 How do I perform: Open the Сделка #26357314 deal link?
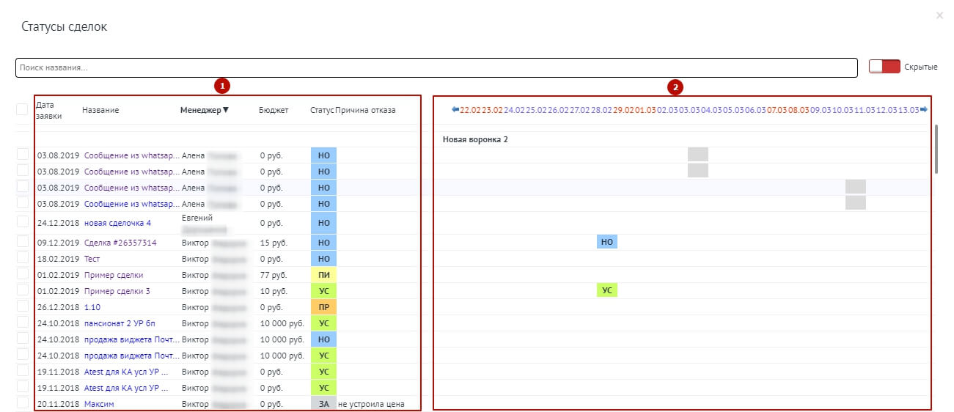point(120,243)
